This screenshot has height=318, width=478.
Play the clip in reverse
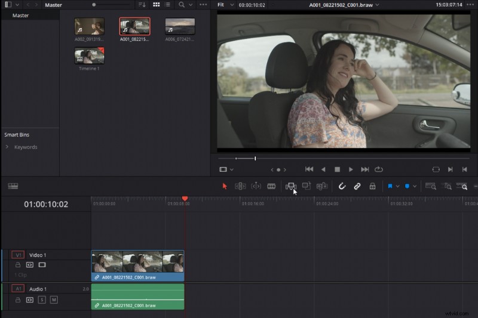[323, 169]
